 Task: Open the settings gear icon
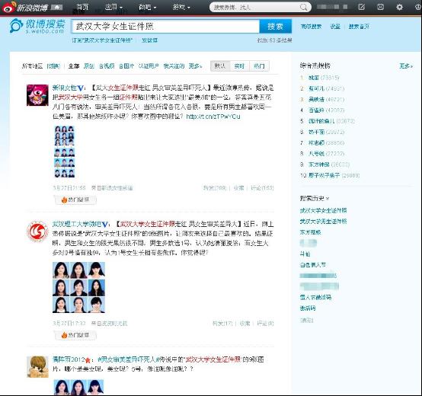tap(399, 7)
